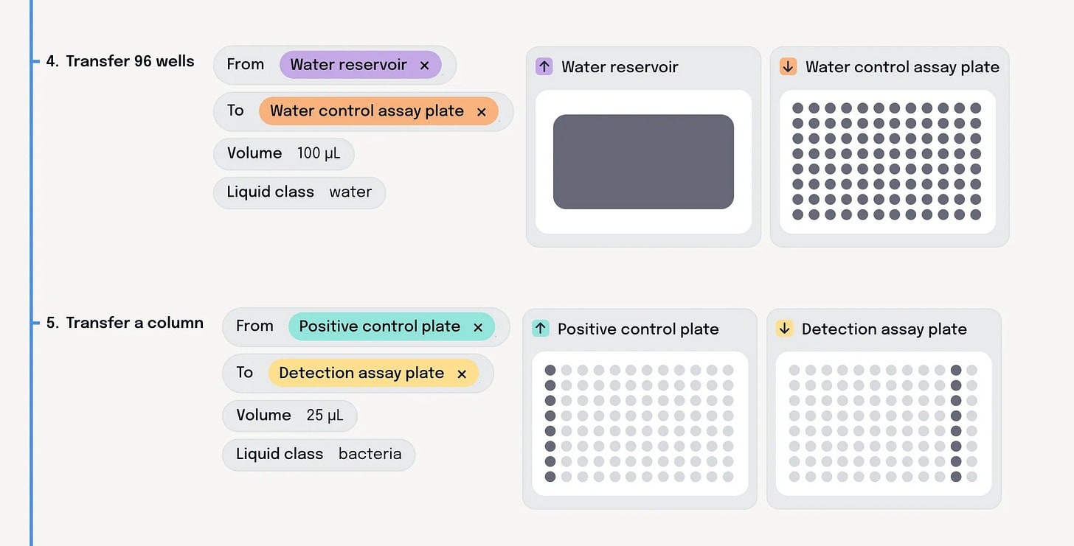This screenshot has height=546, width=1074.
Task: Click the yellow Detection assay plate tag label
Action: (361, 374)
